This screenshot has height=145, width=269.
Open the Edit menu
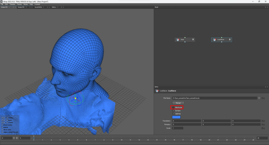(6, 4)
